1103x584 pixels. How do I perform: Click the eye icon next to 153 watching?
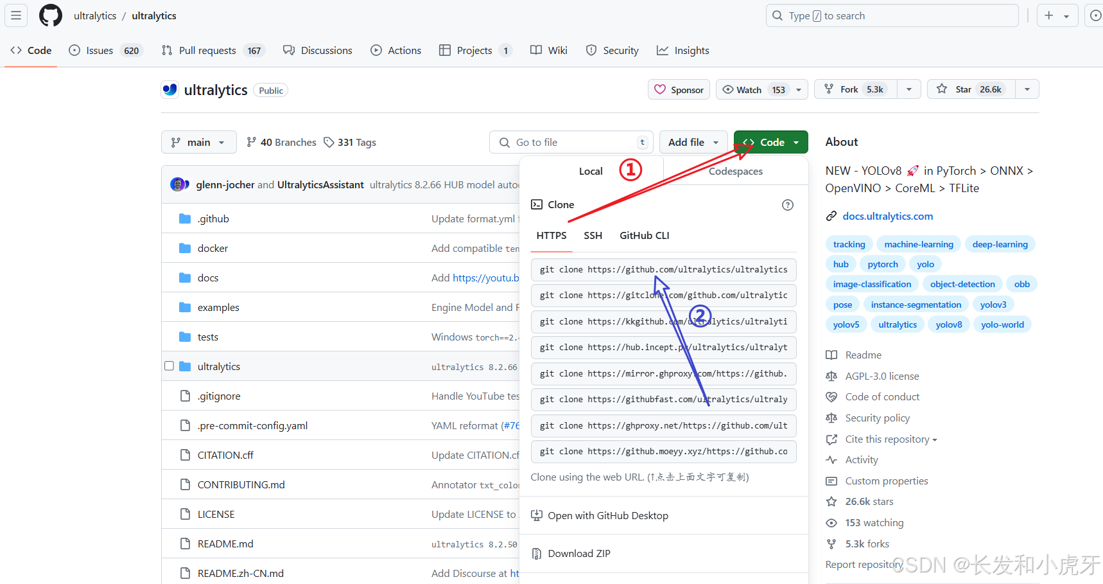(831, 523)
